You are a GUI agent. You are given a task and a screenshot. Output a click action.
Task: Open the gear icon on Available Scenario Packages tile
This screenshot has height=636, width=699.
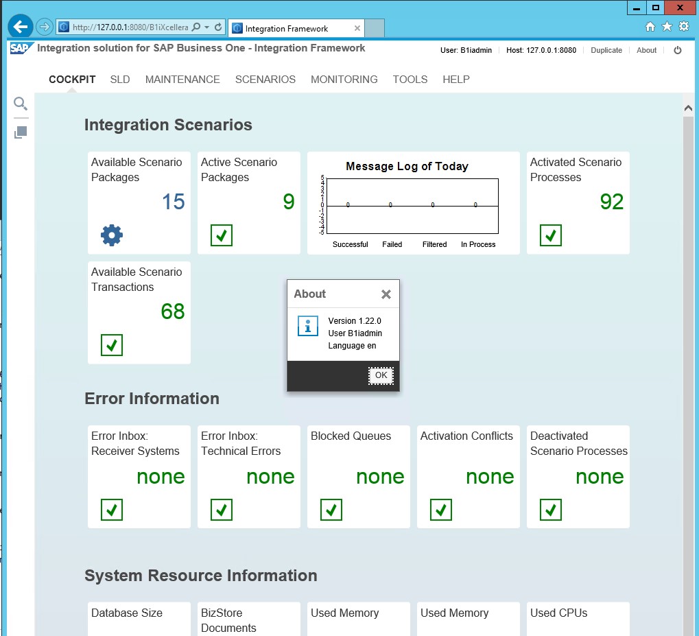coord(110,234)
